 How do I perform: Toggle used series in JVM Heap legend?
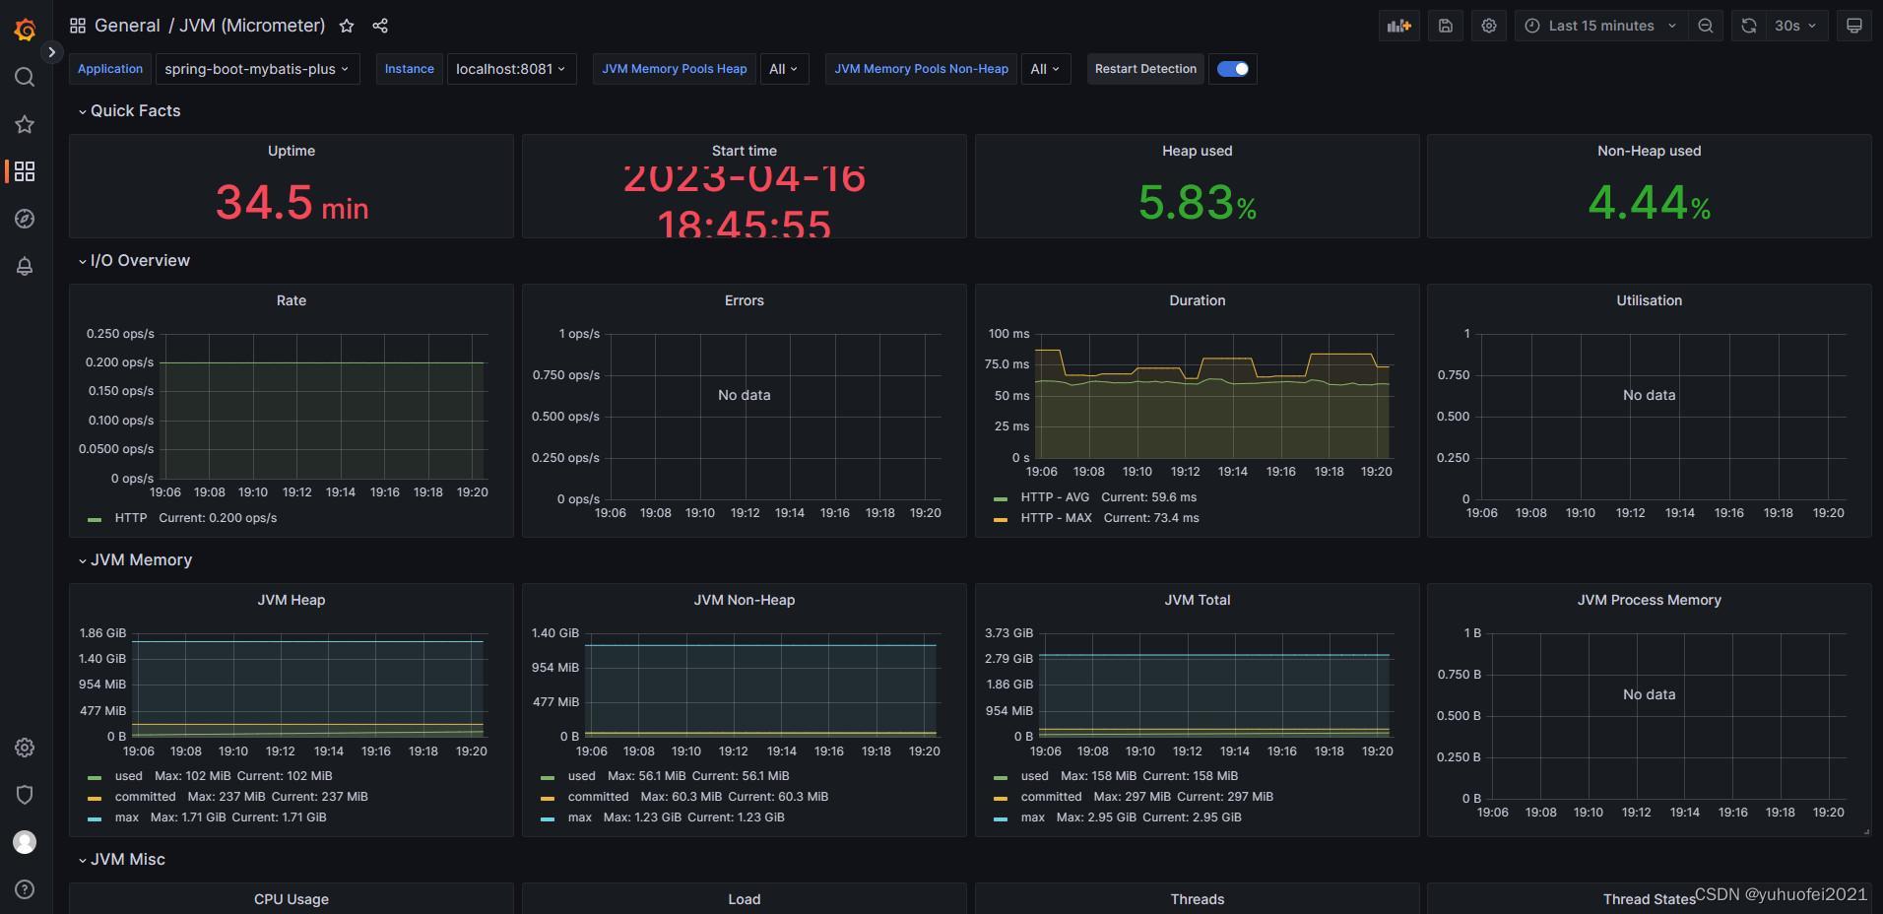[128, 776]
